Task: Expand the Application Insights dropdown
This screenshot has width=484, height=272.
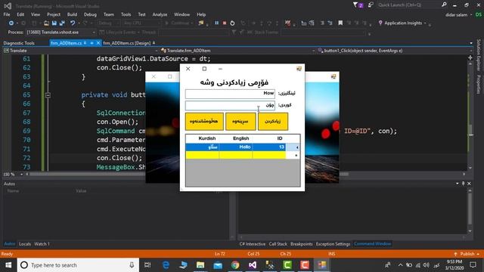Action: [425, 23]
